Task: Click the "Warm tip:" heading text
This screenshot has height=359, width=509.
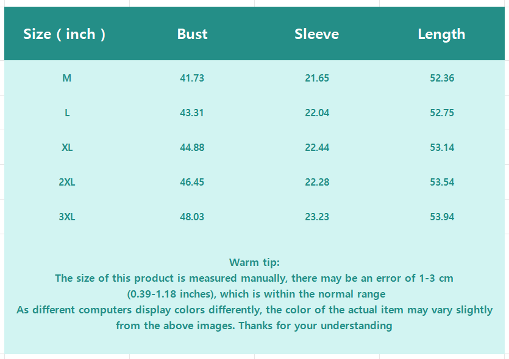Action: pyautogui.click(x=254, y=262)
